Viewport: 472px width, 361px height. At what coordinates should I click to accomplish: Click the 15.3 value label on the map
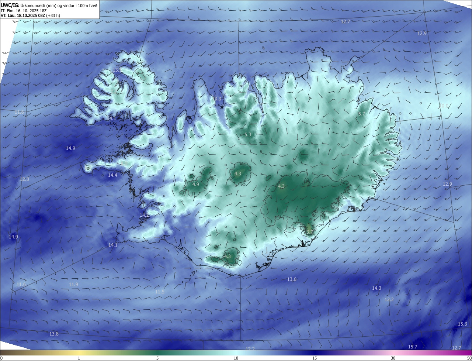462,324
